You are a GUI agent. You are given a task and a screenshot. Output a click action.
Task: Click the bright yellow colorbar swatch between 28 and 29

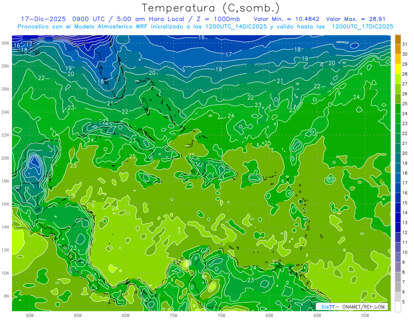pos(398,69)
